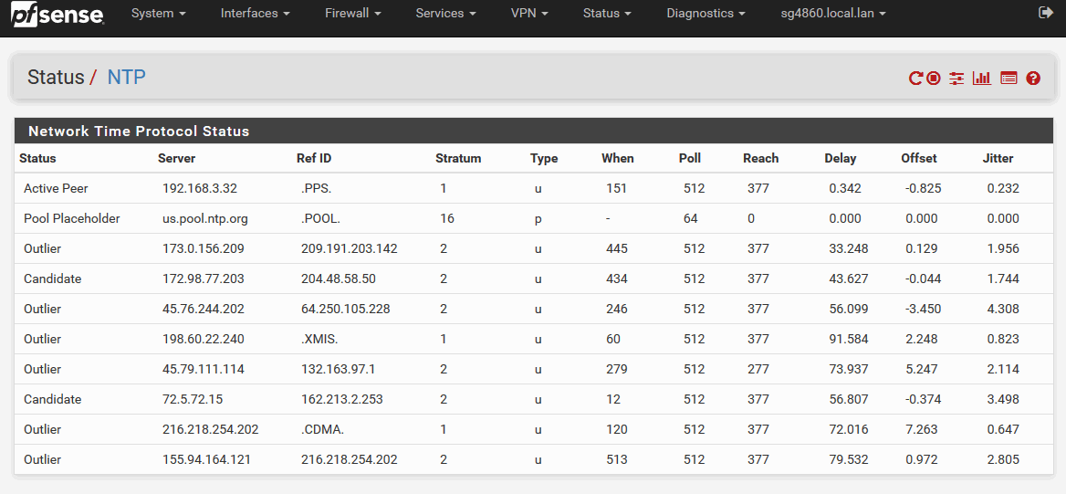Click the NTP breadcrumb link
Image resolution: width=1066 pixels, height=494 pixels.
coord(127,77)
